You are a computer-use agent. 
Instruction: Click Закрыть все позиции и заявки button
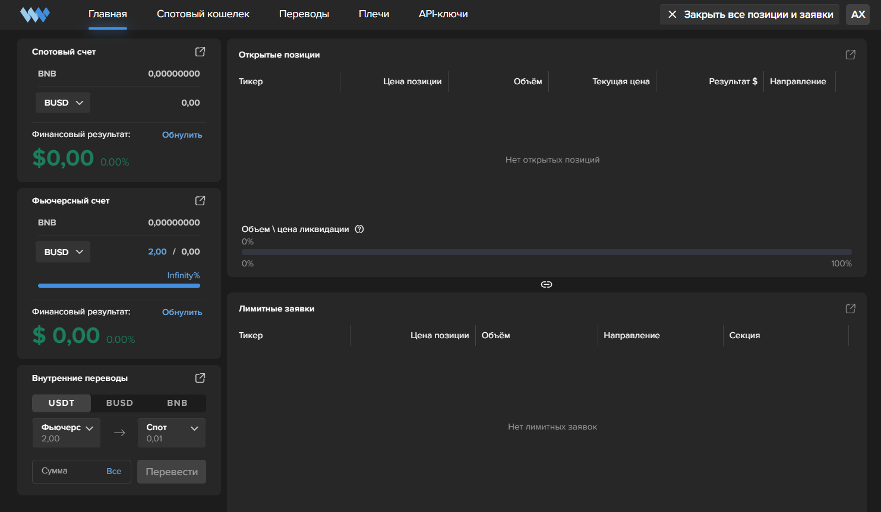[750, 14]
